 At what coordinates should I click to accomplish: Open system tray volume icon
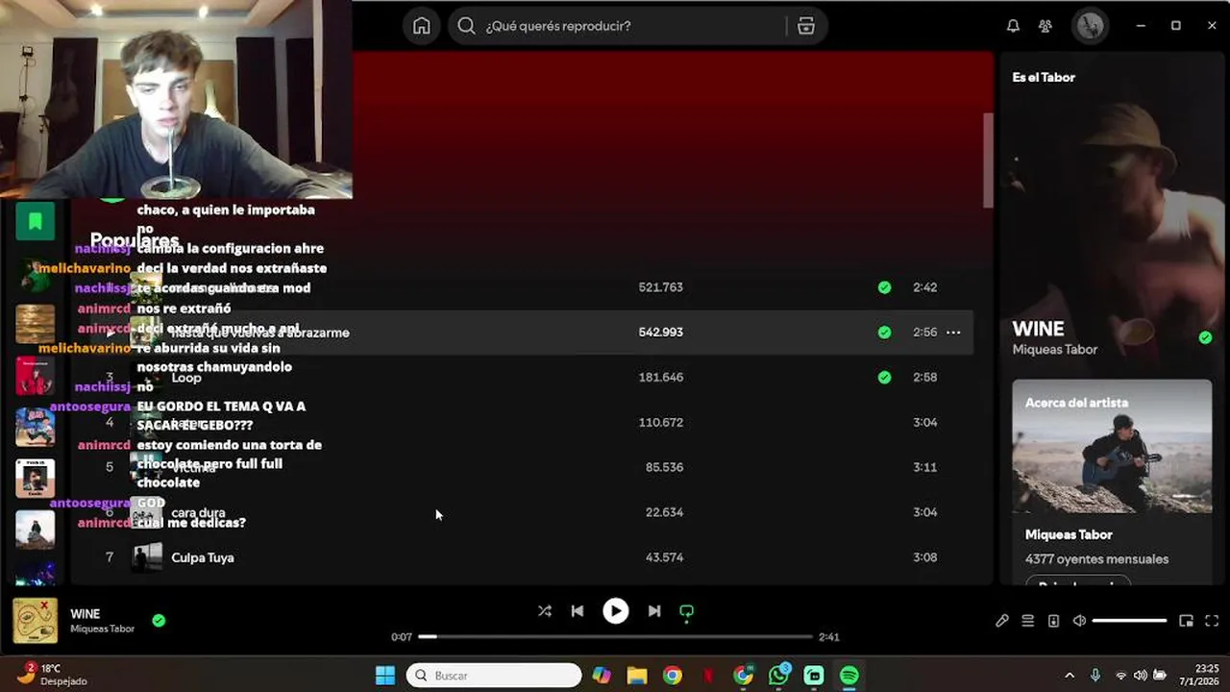click(x=1140, y=676)
